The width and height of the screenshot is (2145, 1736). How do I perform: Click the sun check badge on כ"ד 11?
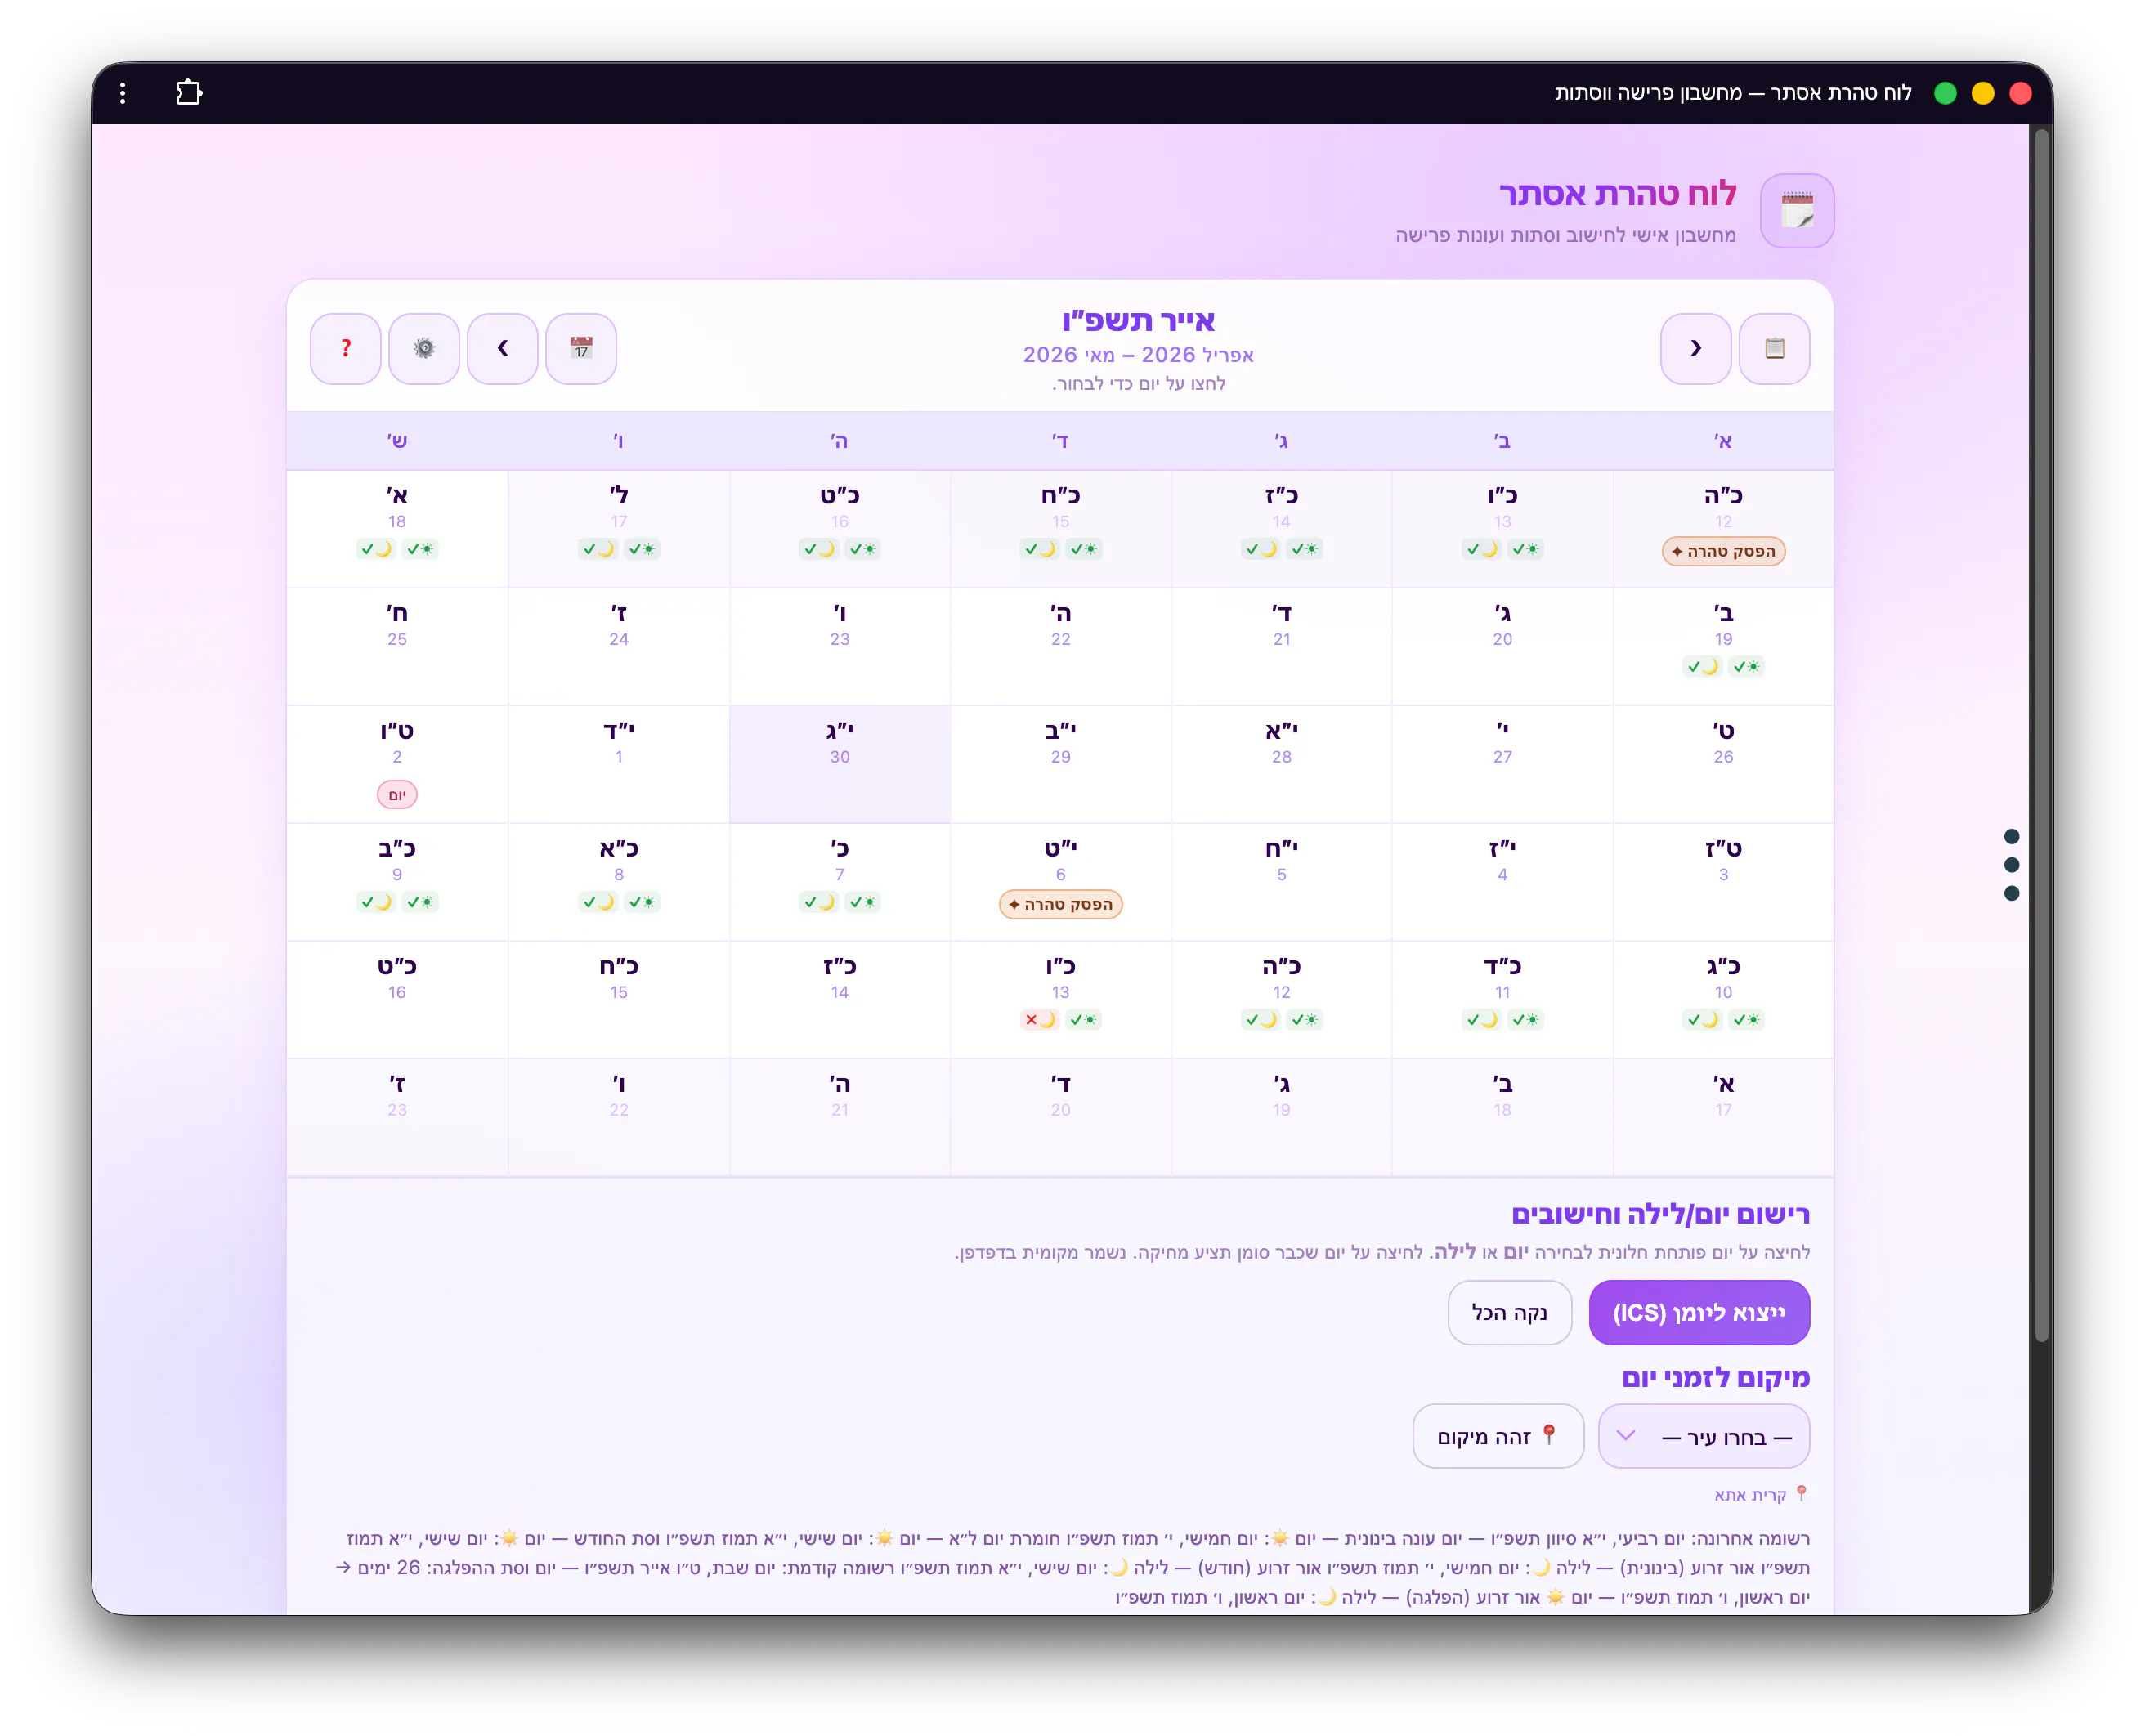tap(1525, 1019)
